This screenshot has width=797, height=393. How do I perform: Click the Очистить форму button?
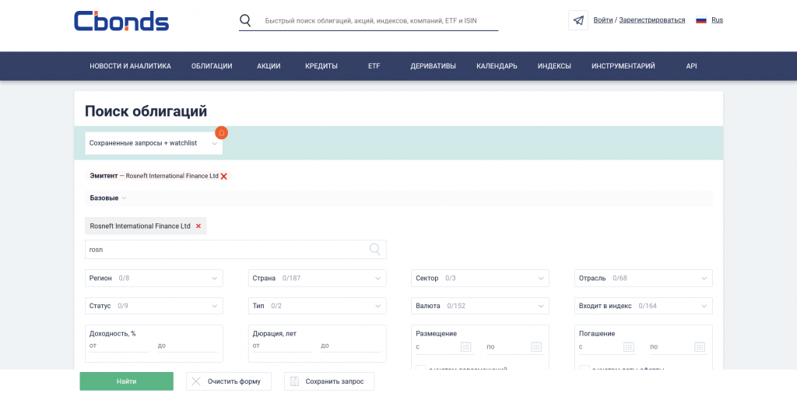[229, 381]
